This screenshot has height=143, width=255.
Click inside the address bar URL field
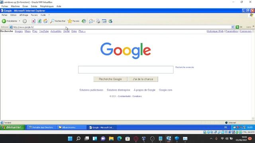120,27
